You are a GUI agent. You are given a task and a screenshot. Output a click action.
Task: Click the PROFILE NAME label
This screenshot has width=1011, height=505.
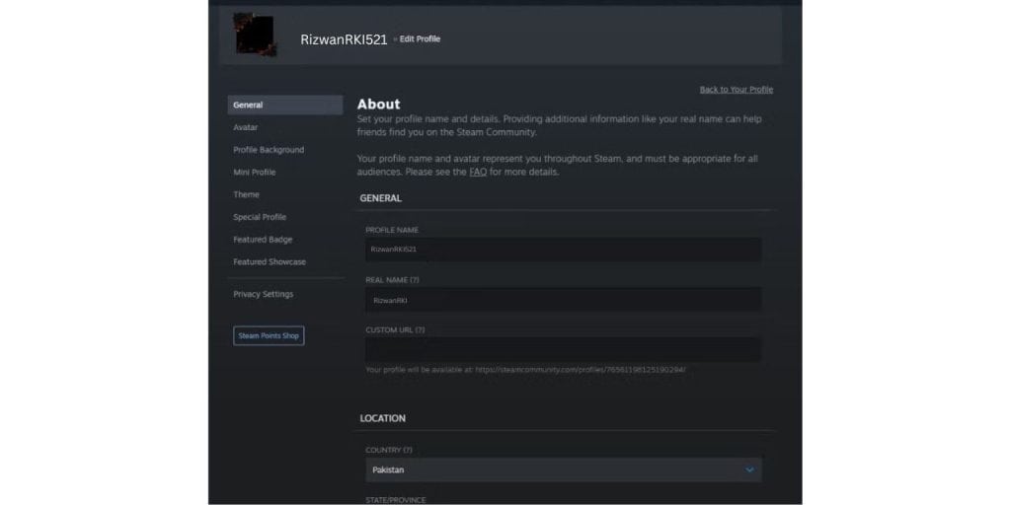(392, 230)
